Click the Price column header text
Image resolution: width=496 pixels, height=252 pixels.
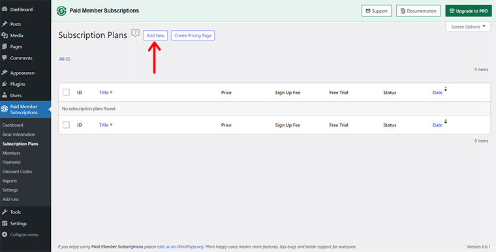226,93
